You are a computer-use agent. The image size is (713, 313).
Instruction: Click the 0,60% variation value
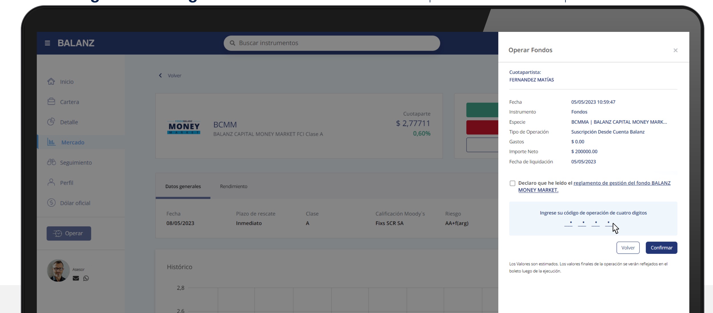[422, 133]
